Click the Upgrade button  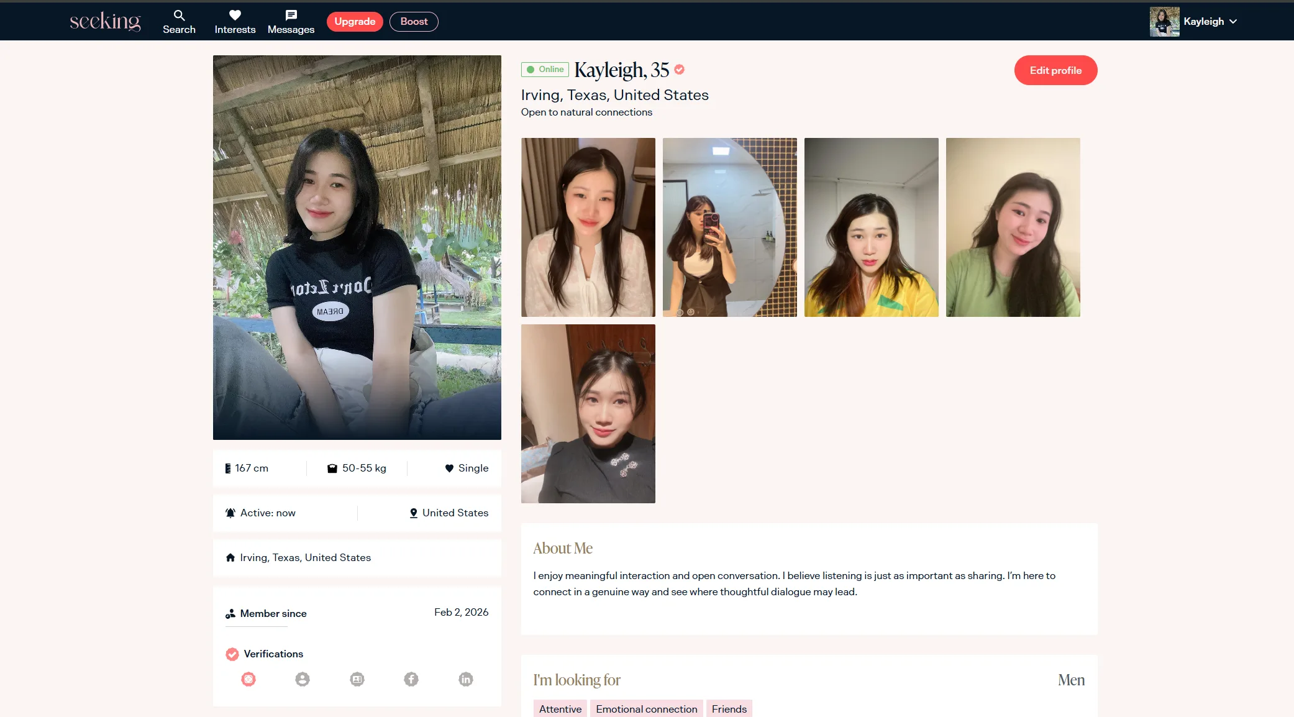tap(355, 22)
